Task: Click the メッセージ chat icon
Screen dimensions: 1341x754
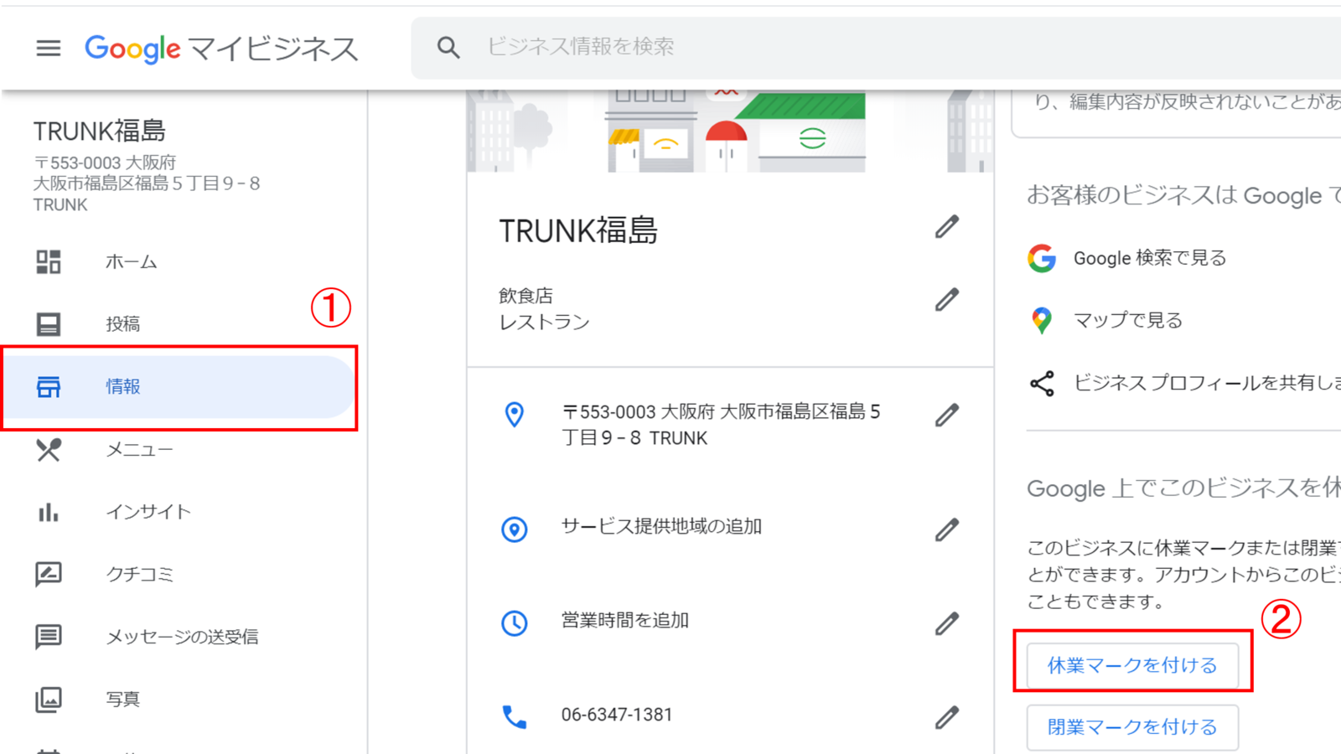Action: click(x=49, y=637)
